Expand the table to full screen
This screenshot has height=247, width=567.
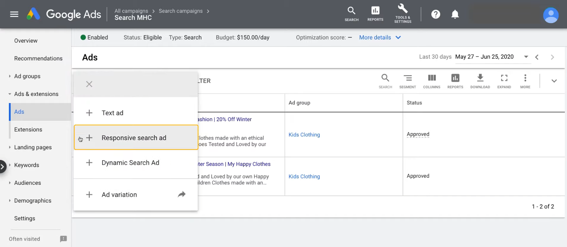[x=504, y=81]
